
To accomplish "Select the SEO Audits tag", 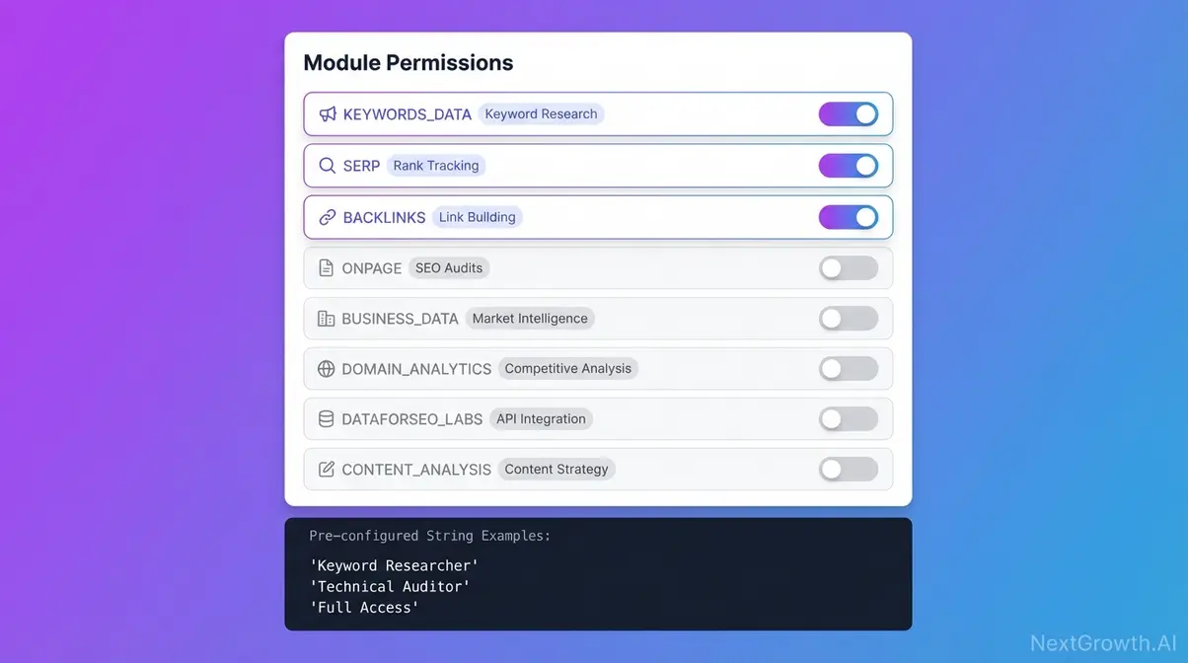I will [449, 267].
